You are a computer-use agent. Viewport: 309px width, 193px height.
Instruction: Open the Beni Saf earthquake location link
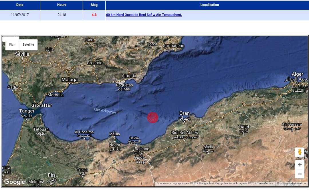[144, 15]
